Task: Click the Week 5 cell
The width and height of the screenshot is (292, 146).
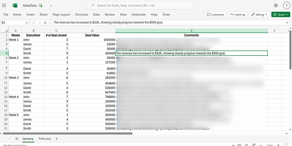Action: [x=16, y=115]
